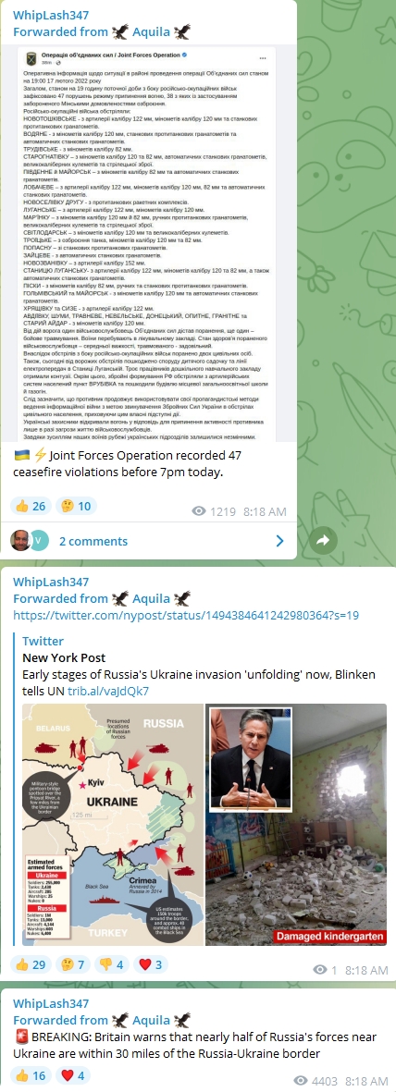Click the WhipLash347 name on first post
This screenshot has height=1092, width=396.
pos(51,16)
